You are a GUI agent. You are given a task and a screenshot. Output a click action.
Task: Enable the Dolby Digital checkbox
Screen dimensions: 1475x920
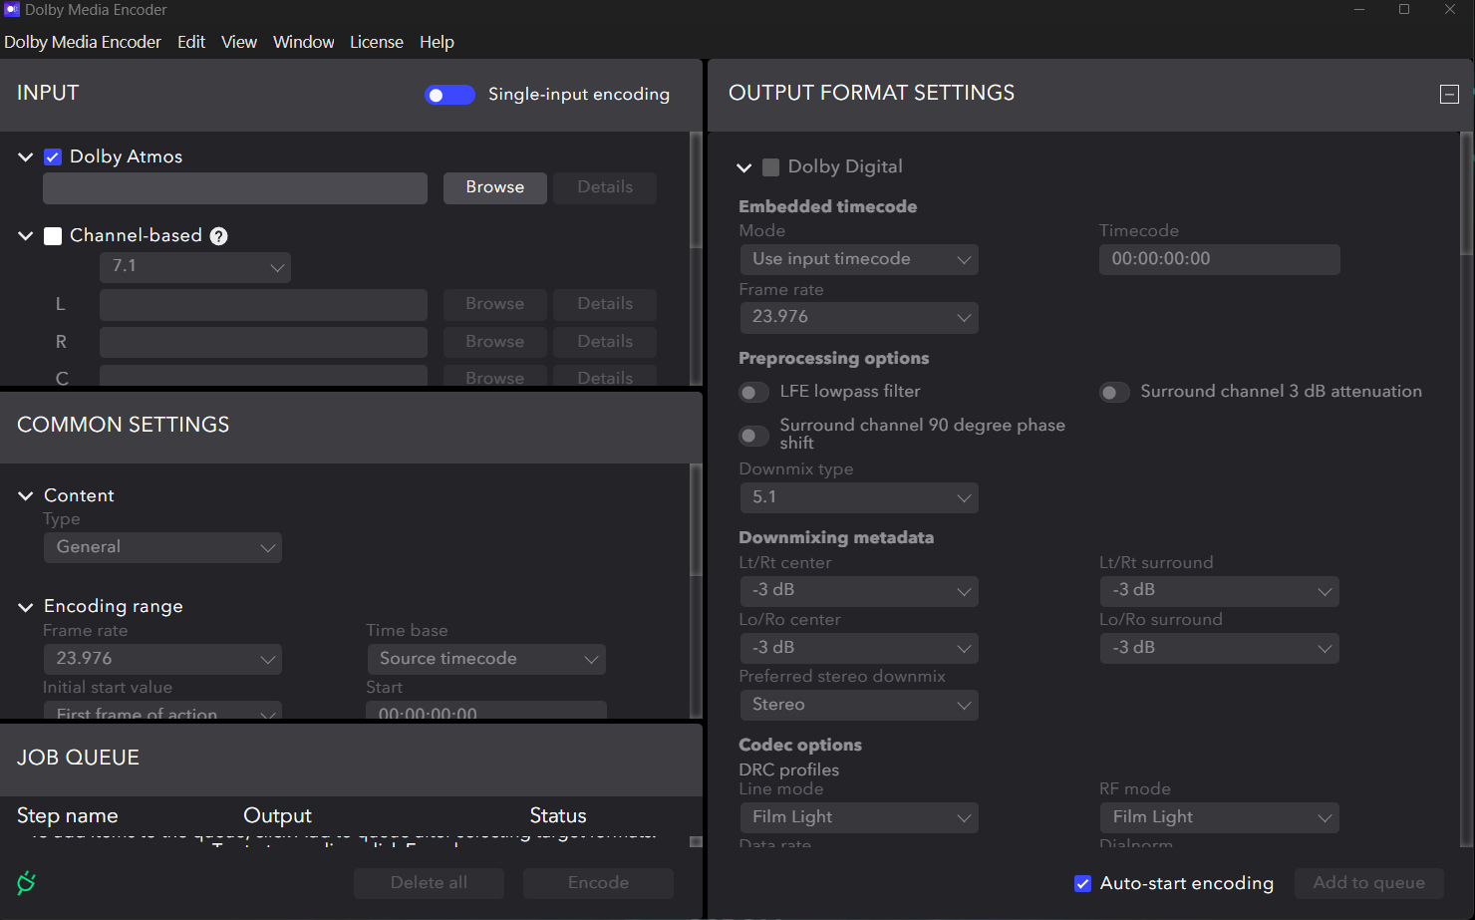point(770,167)
